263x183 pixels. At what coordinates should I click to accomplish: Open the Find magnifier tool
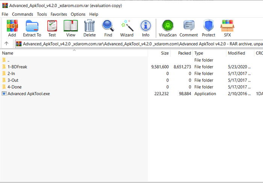(108, 26)
